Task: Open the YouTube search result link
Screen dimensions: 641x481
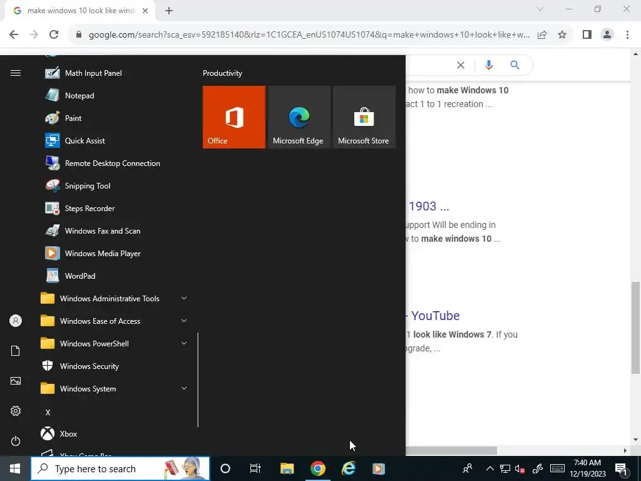Action: 433,316
